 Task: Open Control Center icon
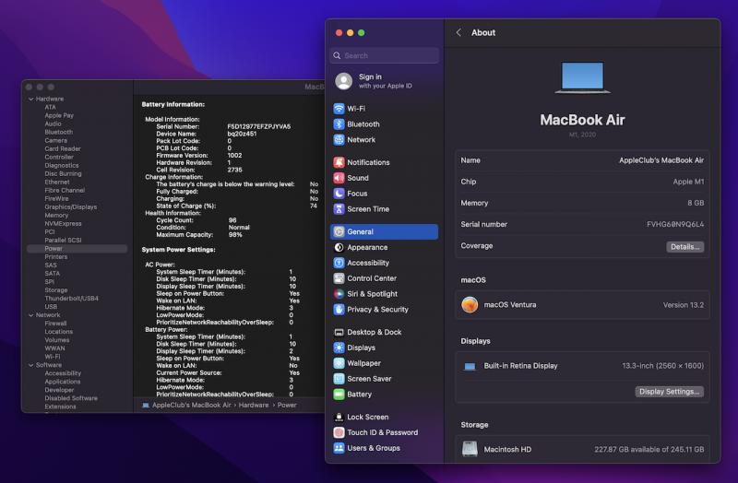339,278
